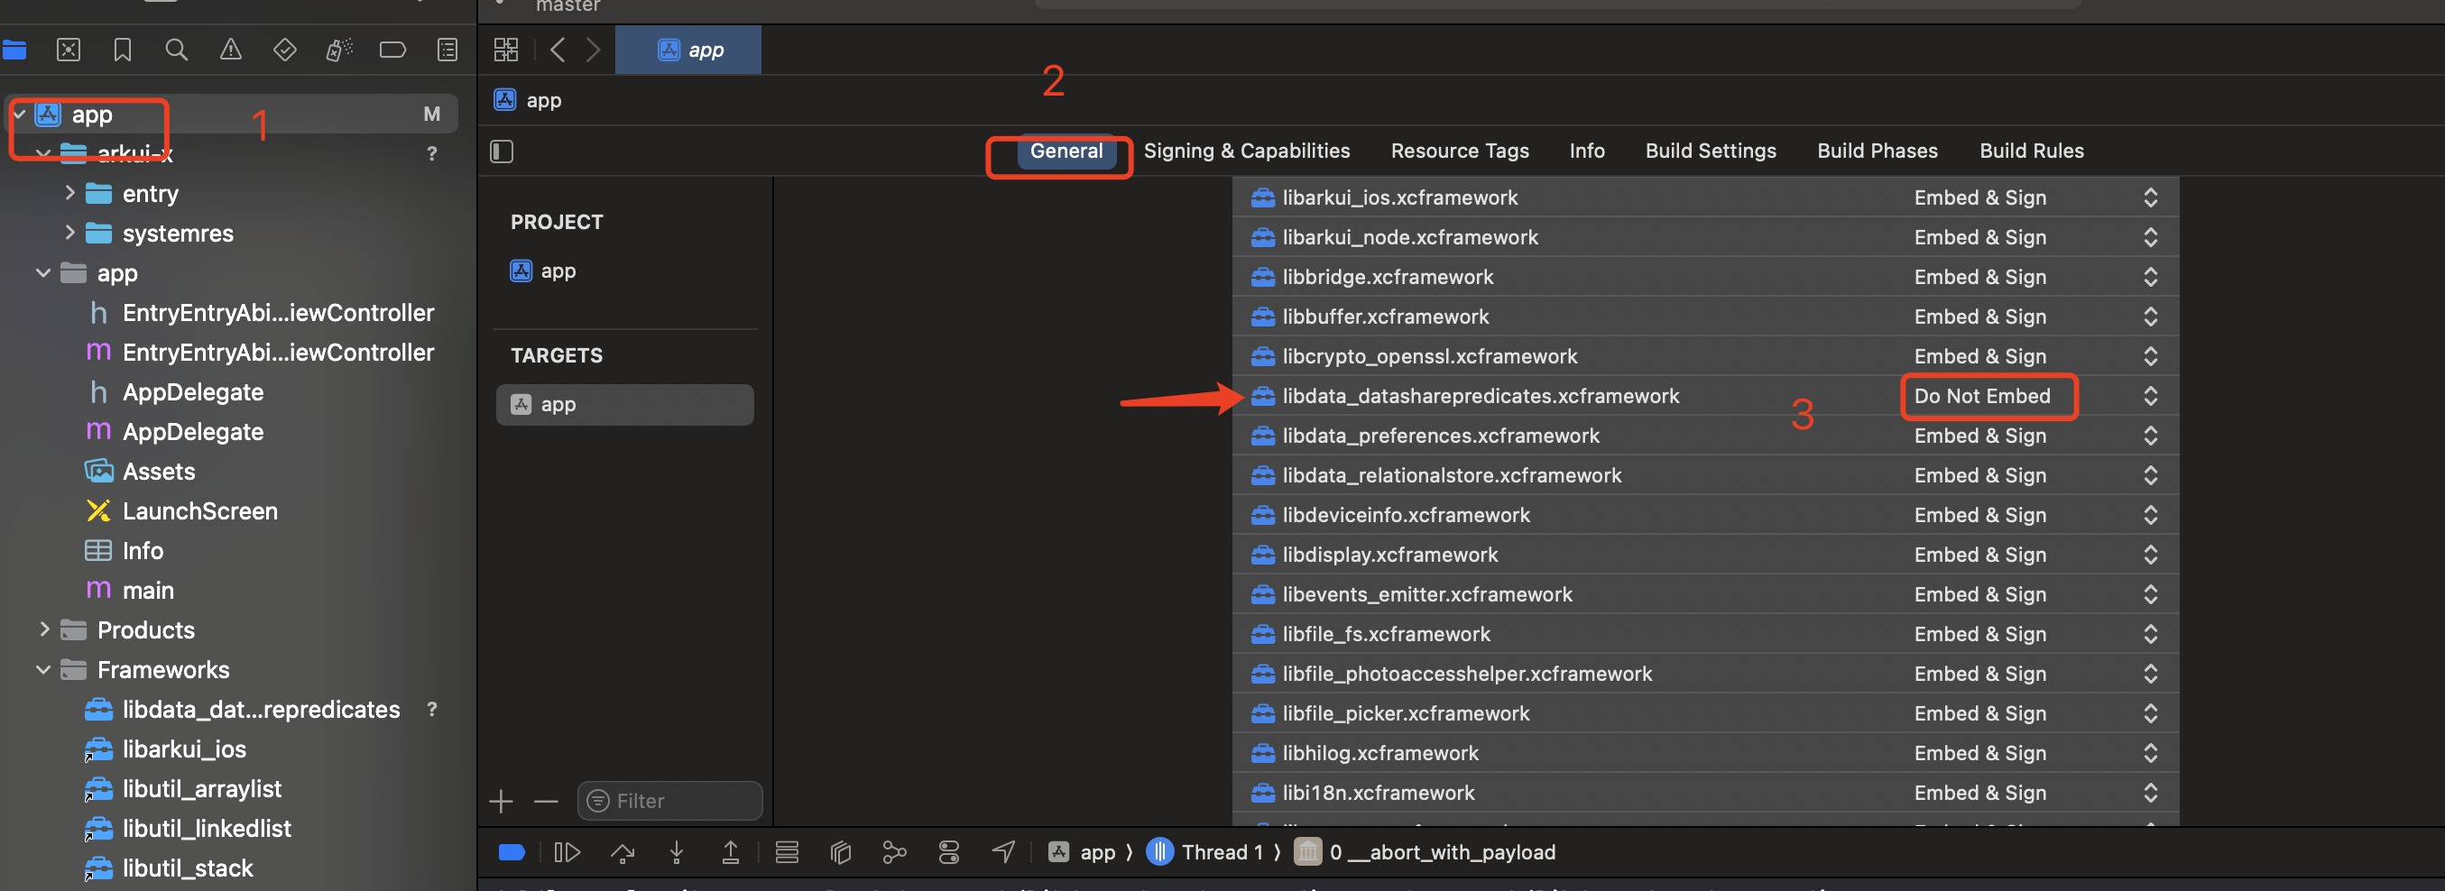Collapse the Frameworks group
Viewport: 2445px width, 891px height.
(x=43, y=670)
